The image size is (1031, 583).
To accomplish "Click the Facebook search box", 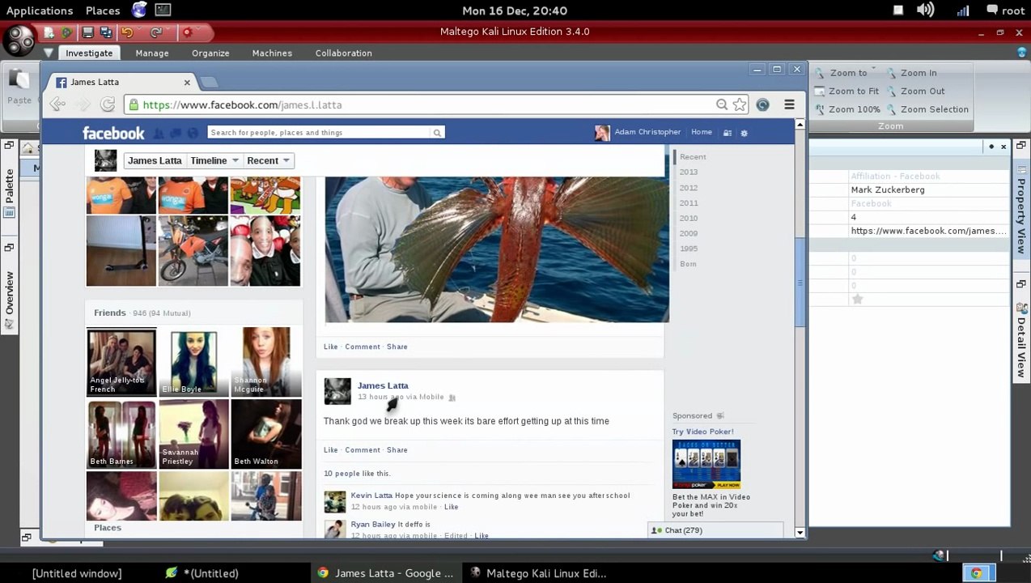I will click(320, 133).
